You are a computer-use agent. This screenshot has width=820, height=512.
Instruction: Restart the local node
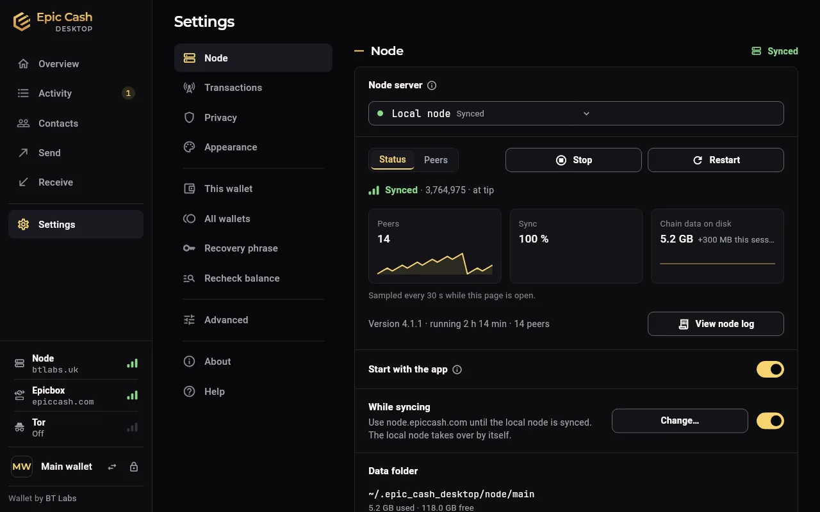point(716,160)
